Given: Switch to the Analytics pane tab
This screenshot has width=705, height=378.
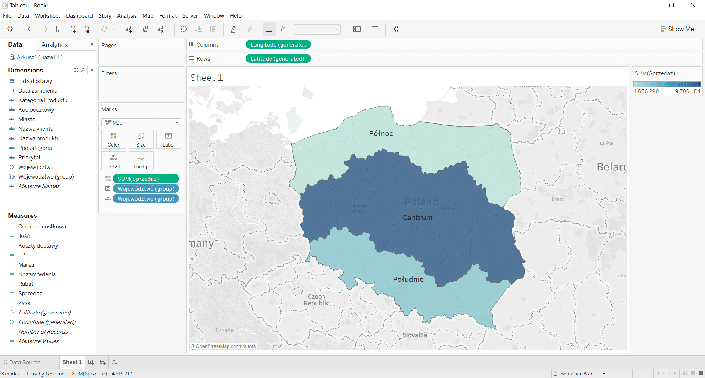Looking at the screenshot, I should click(55, 45).
